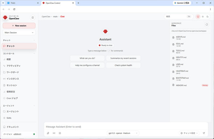This screenshot has height=139, width=214.
Task: Click the New session button
Action: click(19, 26)
